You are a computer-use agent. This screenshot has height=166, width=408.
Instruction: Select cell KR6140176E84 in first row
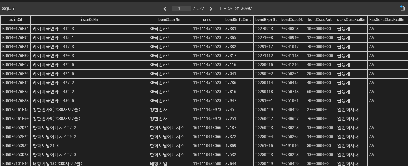[x=16, y=29]
